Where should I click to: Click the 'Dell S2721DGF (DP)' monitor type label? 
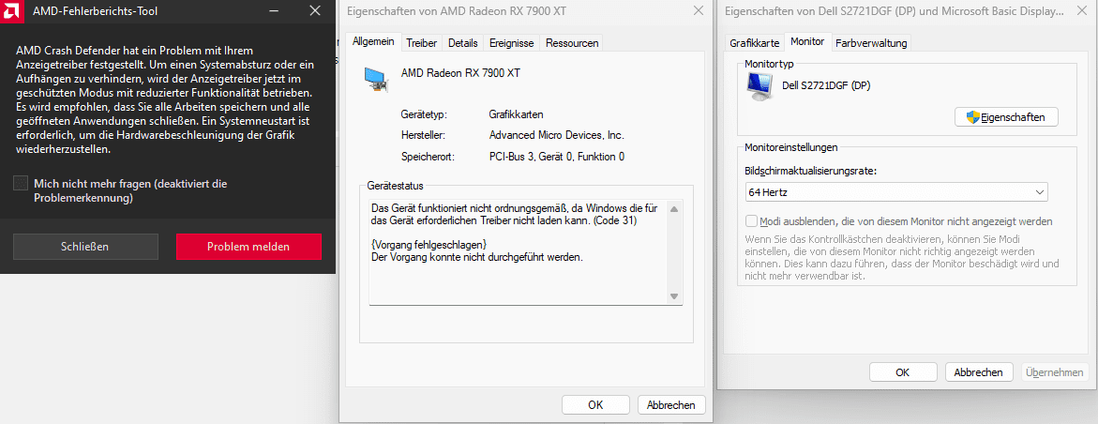coord(826,85)
